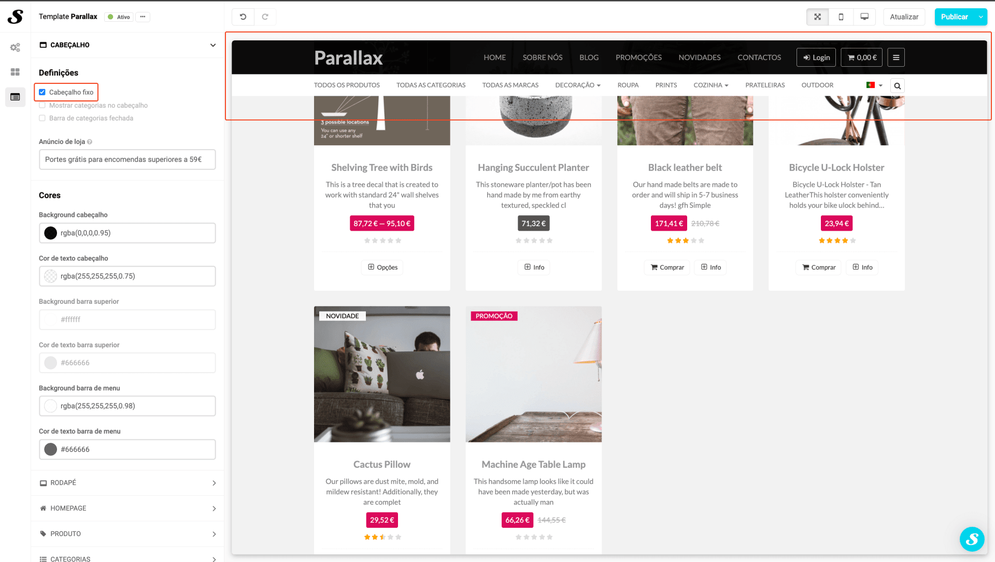Image resolution: width=995 pixels, height=562 pixels.
Task: Switch to desktop preview icon
Action: [x=864, y=17]
